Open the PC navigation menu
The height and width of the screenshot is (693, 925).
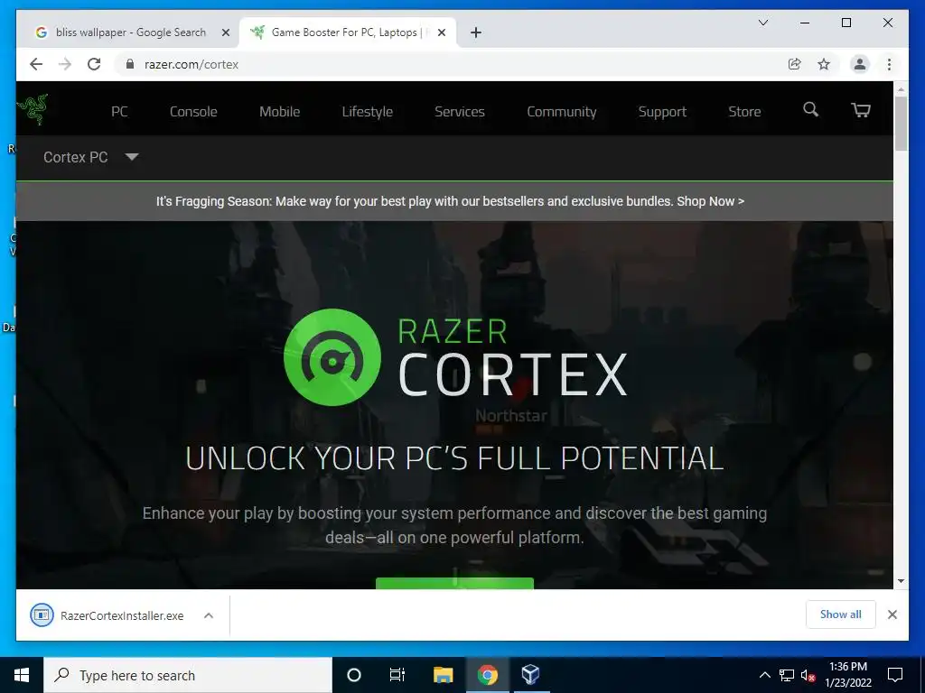[x=119, y=111]
